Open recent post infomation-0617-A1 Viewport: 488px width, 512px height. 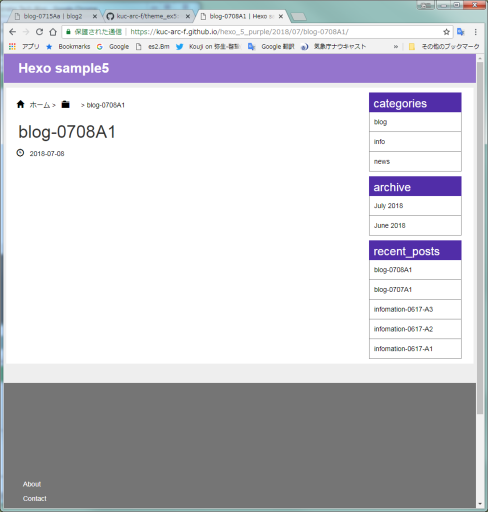point(415,348)
